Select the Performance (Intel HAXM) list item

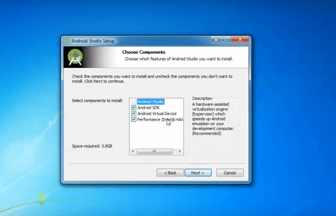coord(160,120)
